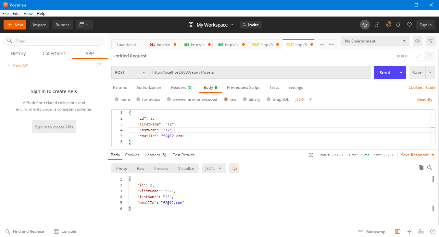
Task: Open the Send button dropdown arrow
Action: [x=401, y=72]
